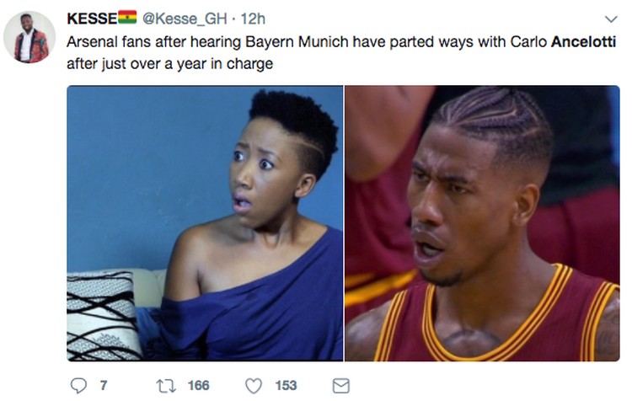
Task: Click the 166 retweets count
Action: click(x=198, y=386)
